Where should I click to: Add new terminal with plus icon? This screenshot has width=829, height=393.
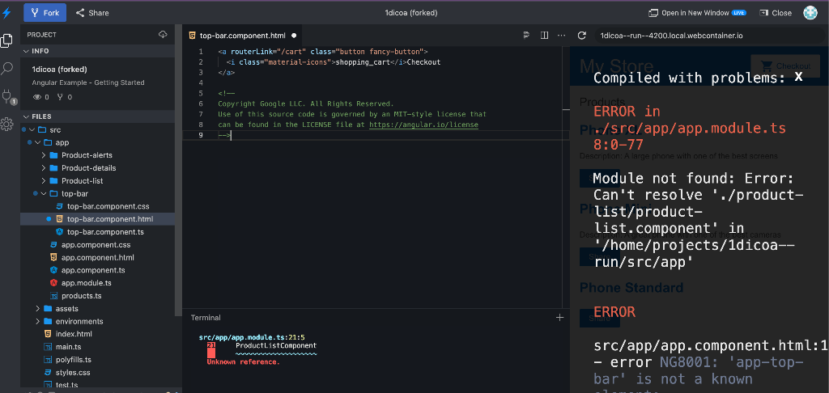(x=560, y=318)
